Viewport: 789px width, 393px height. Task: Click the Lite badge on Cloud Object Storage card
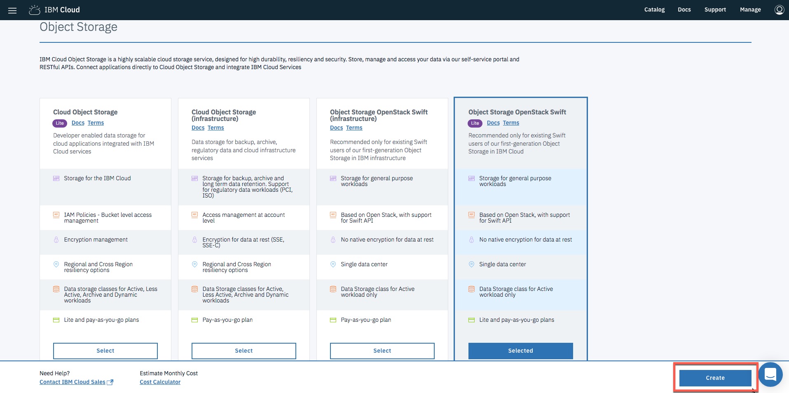pos(60,123)
